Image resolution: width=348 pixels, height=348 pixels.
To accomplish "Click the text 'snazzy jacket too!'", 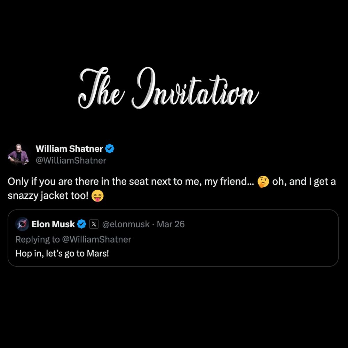I will tap(48, 196).
